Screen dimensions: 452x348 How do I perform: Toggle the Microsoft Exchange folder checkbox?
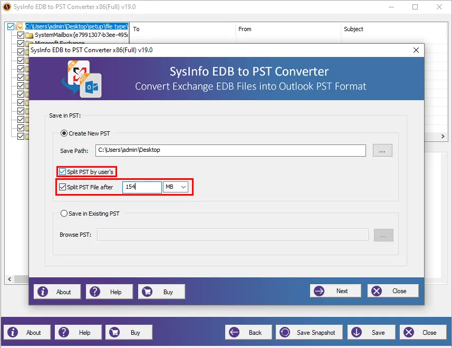(x=21, y=43)
